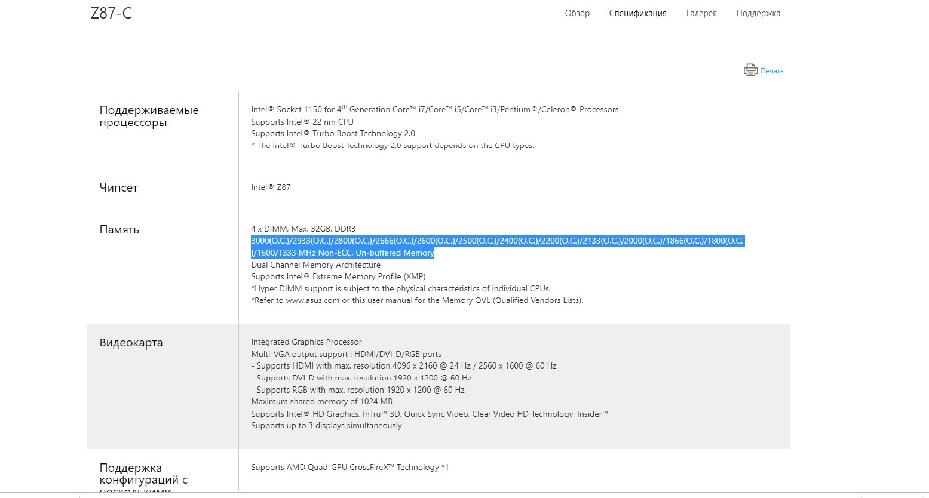929x498 pixels.
Task: Click the Видеокарта section heading
Action: tap(131, 343)
